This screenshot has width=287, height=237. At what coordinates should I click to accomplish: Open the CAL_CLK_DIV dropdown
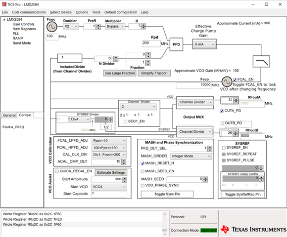(109, 155)
